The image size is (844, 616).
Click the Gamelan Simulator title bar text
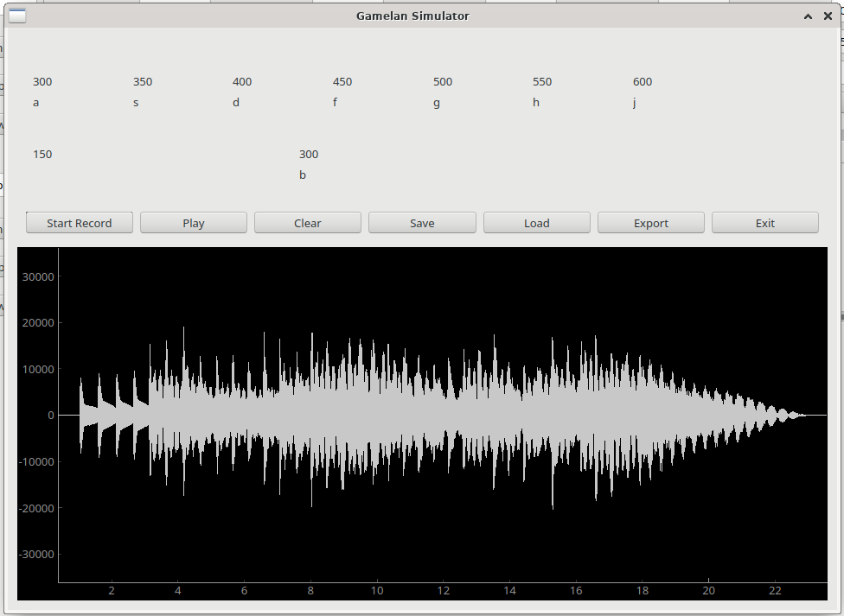pyautogui.click(x=412, y=16)
